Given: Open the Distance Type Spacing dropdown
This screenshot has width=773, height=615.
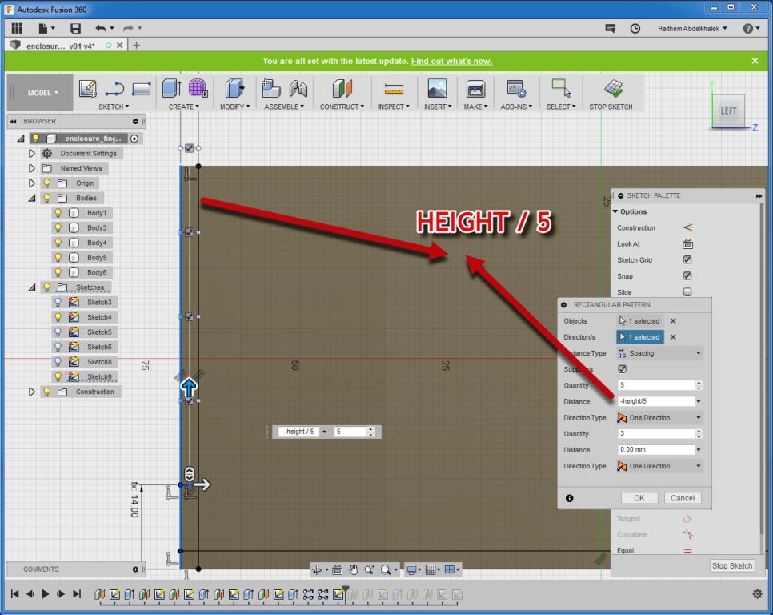Looking at the screenshot, I should [659, 353].
